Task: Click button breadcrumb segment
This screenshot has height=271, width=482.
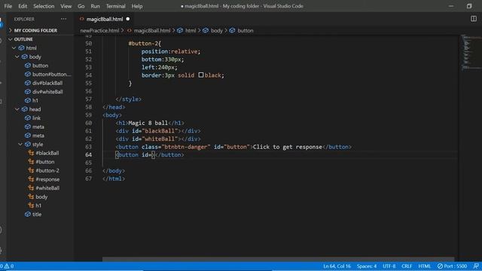Action: click(246, 30)
